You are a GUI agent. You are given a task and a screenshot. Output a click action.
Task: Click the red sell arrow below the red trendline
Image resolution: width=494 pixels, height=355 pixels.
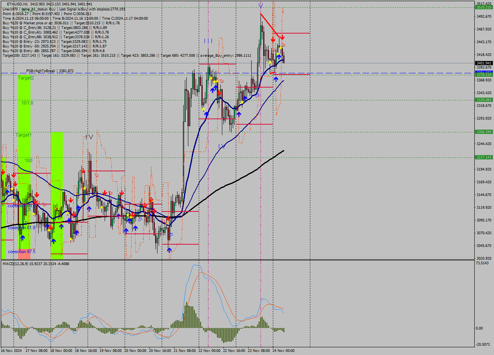click(x=282, y=37)
